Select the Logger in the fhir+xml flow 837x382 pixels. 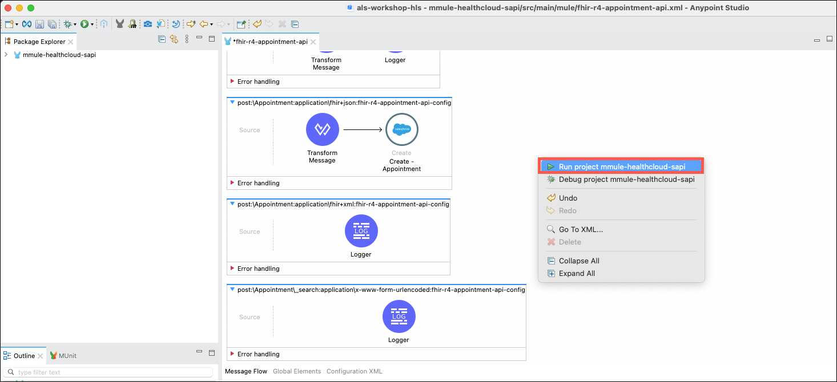coord(361,231)
